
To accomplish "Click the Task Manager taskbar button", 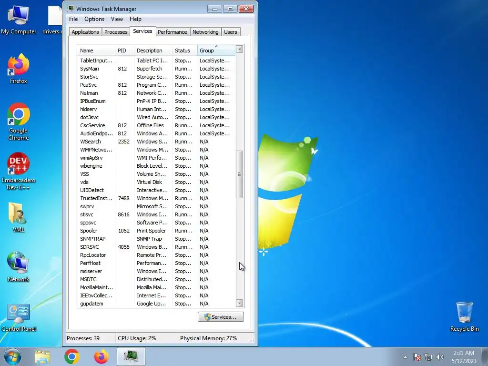I will 131,356.
